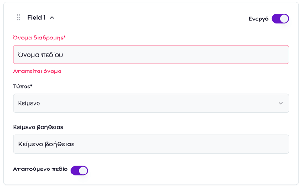This screenshot has width=304, height=188.
Task: Open the Τύπος dropdown
Action: pos(151,103)
